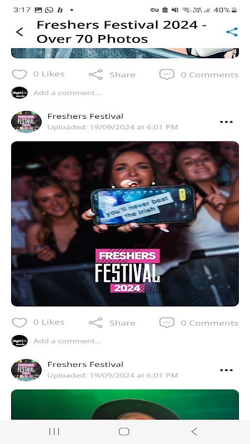Open comments bubble under the phone photo
The width and height of the screenshot is (250, 444).
(x=167, y=323)
